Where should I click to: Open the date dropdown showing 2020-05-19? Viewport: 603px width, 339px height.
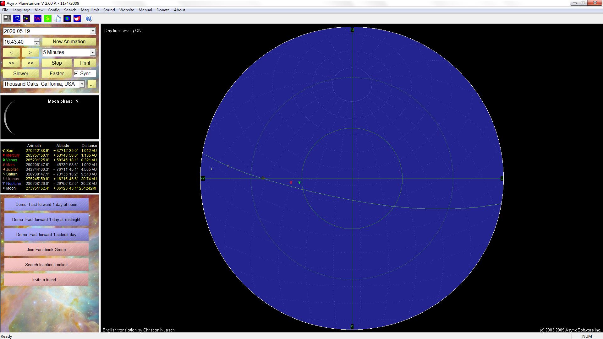pos(93,31)
